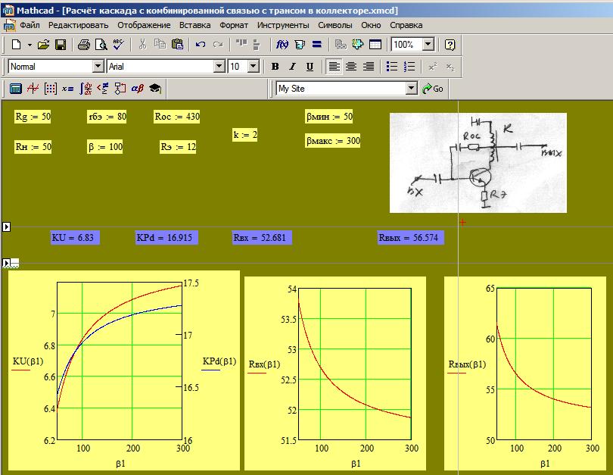Screen dimensions: 613x475
Task: Click the Insert Function f(x) icon
Action: 282,45
